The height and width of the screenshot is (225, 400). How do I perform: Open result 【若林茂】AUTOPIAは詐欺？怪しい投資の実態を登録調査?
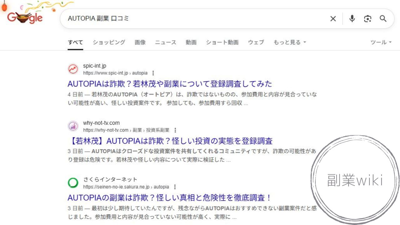(170, 141)
